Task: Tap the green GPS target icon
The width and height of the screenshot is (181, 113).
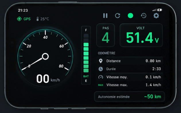Action: [x=19, y=19]
